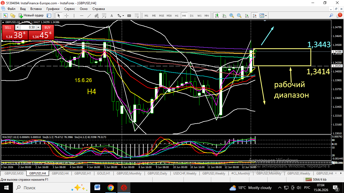Switch to the USDCHF,Weekly chart tab
Viewport: 344px width, 193px height.
(x=185, y=173)
